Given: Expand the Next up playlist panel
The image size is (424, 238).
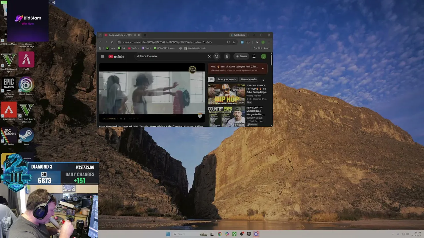Looking at the screenshot, I should [263, 68].
